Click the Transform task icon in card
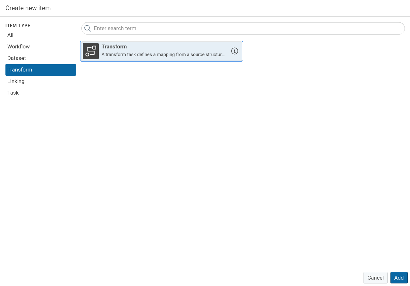Viewport: 410px width, 286px height. pos(91,51)
